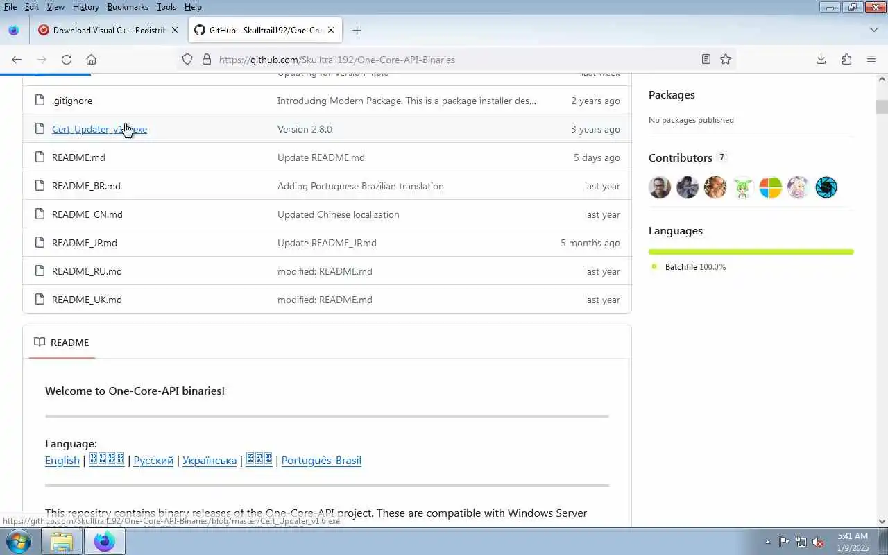Open the README_JP.md file
Viewport: 888px width, 555px height.
pyautogui.click(x=85, y=243)
